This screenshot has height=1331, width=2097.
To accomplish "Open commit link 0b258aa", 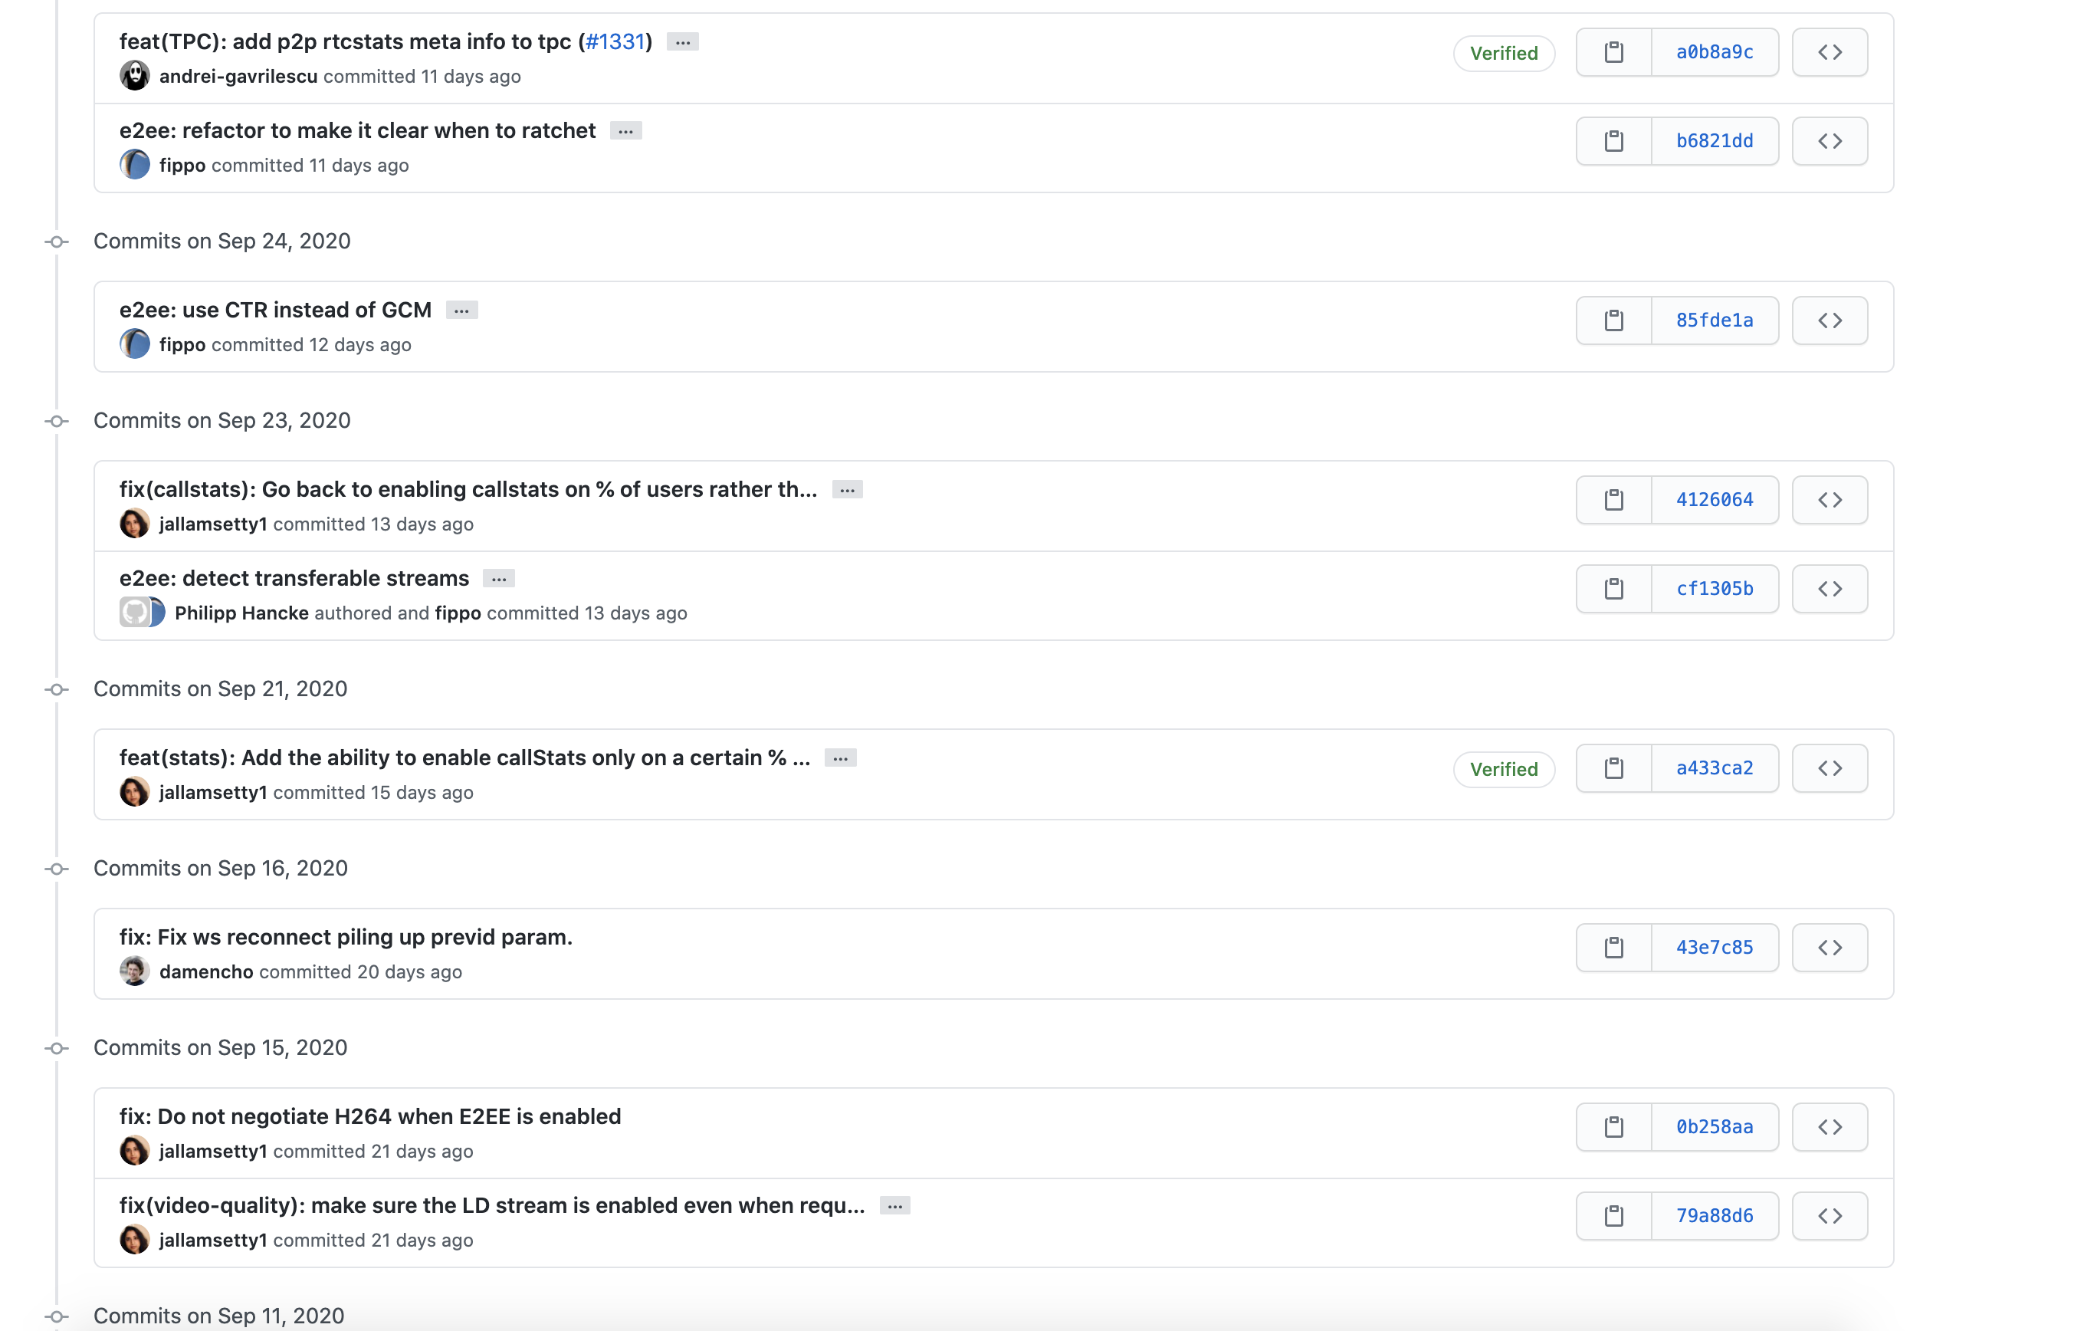I will (1715, 1126).
